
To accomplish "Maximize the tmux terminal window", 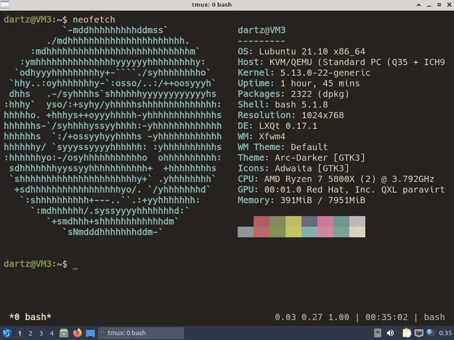I will point(439,4).
